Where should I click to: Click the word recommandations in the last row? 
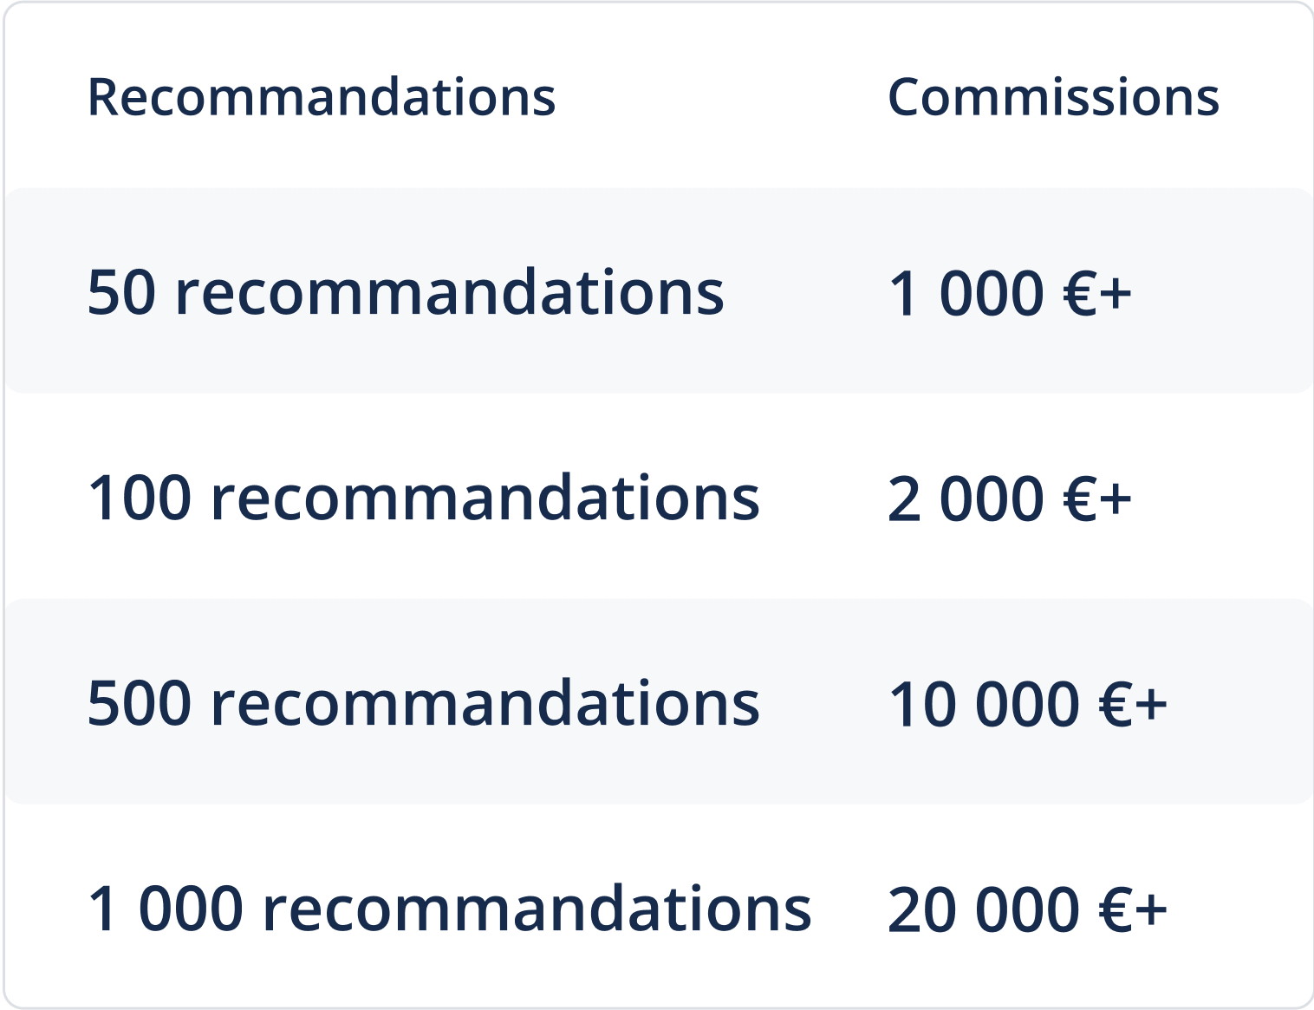537,909
